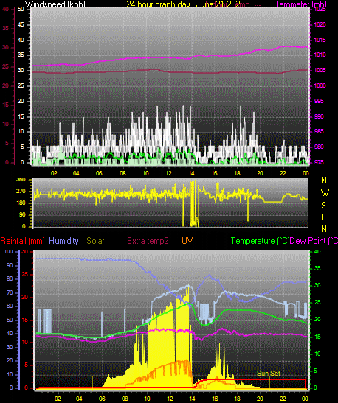The height and width of the screenshot is (403, 338).
Task: Click the yellow "W" compass letter
Action: click(325, 193)
